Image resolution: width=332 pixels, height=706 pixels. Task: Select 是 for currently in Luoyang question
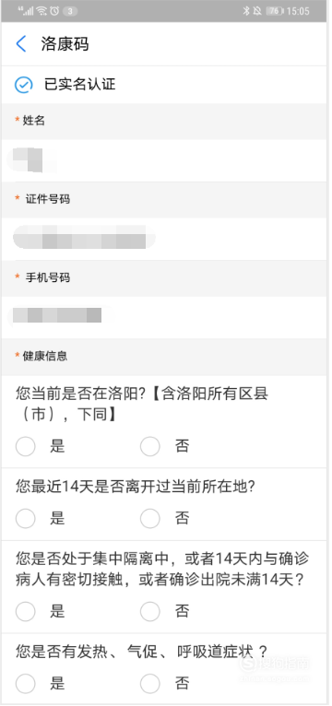pos(25,446)
